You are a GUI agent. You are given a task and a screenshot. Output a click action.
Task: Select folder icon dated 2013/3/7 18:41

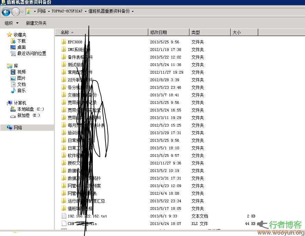(x=64, y=95)
